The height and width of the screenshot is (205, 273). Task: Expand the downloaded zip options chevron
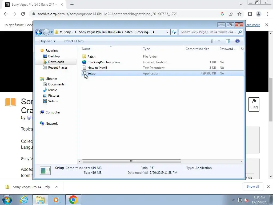pos(57,187)
